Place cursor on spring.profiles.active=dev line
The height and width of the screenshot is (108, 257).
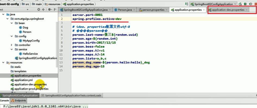coord(97,19)
